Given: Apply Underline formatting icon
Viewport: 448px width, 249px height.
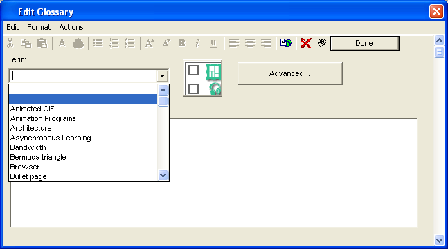Looking at the screenshot, I should tap(213, 44).
